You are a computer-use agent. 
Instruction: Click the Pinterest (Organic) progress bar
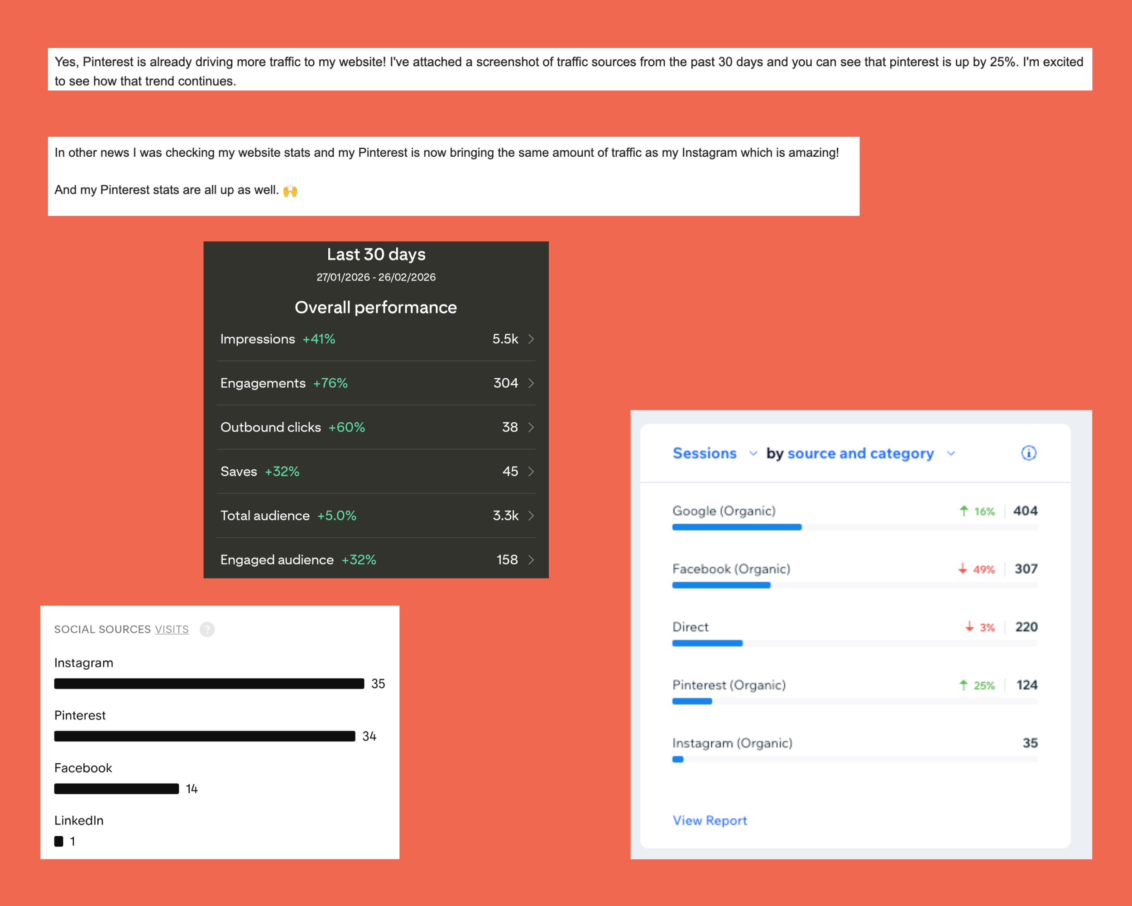click(855, 701)
